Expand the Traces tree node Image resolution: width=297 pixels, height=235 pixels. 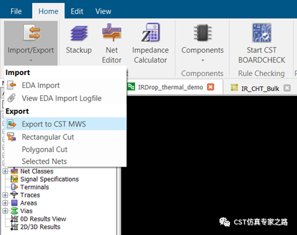click(6, 195)
